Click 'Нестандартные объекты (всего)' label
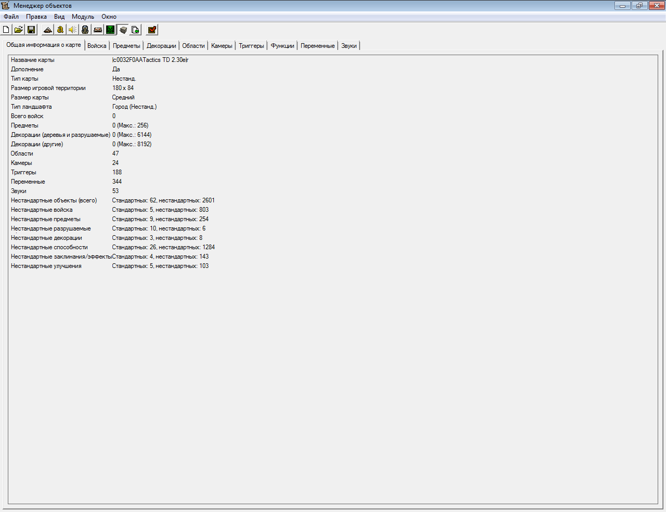The image size is (666, 512). tap(54, 200)
